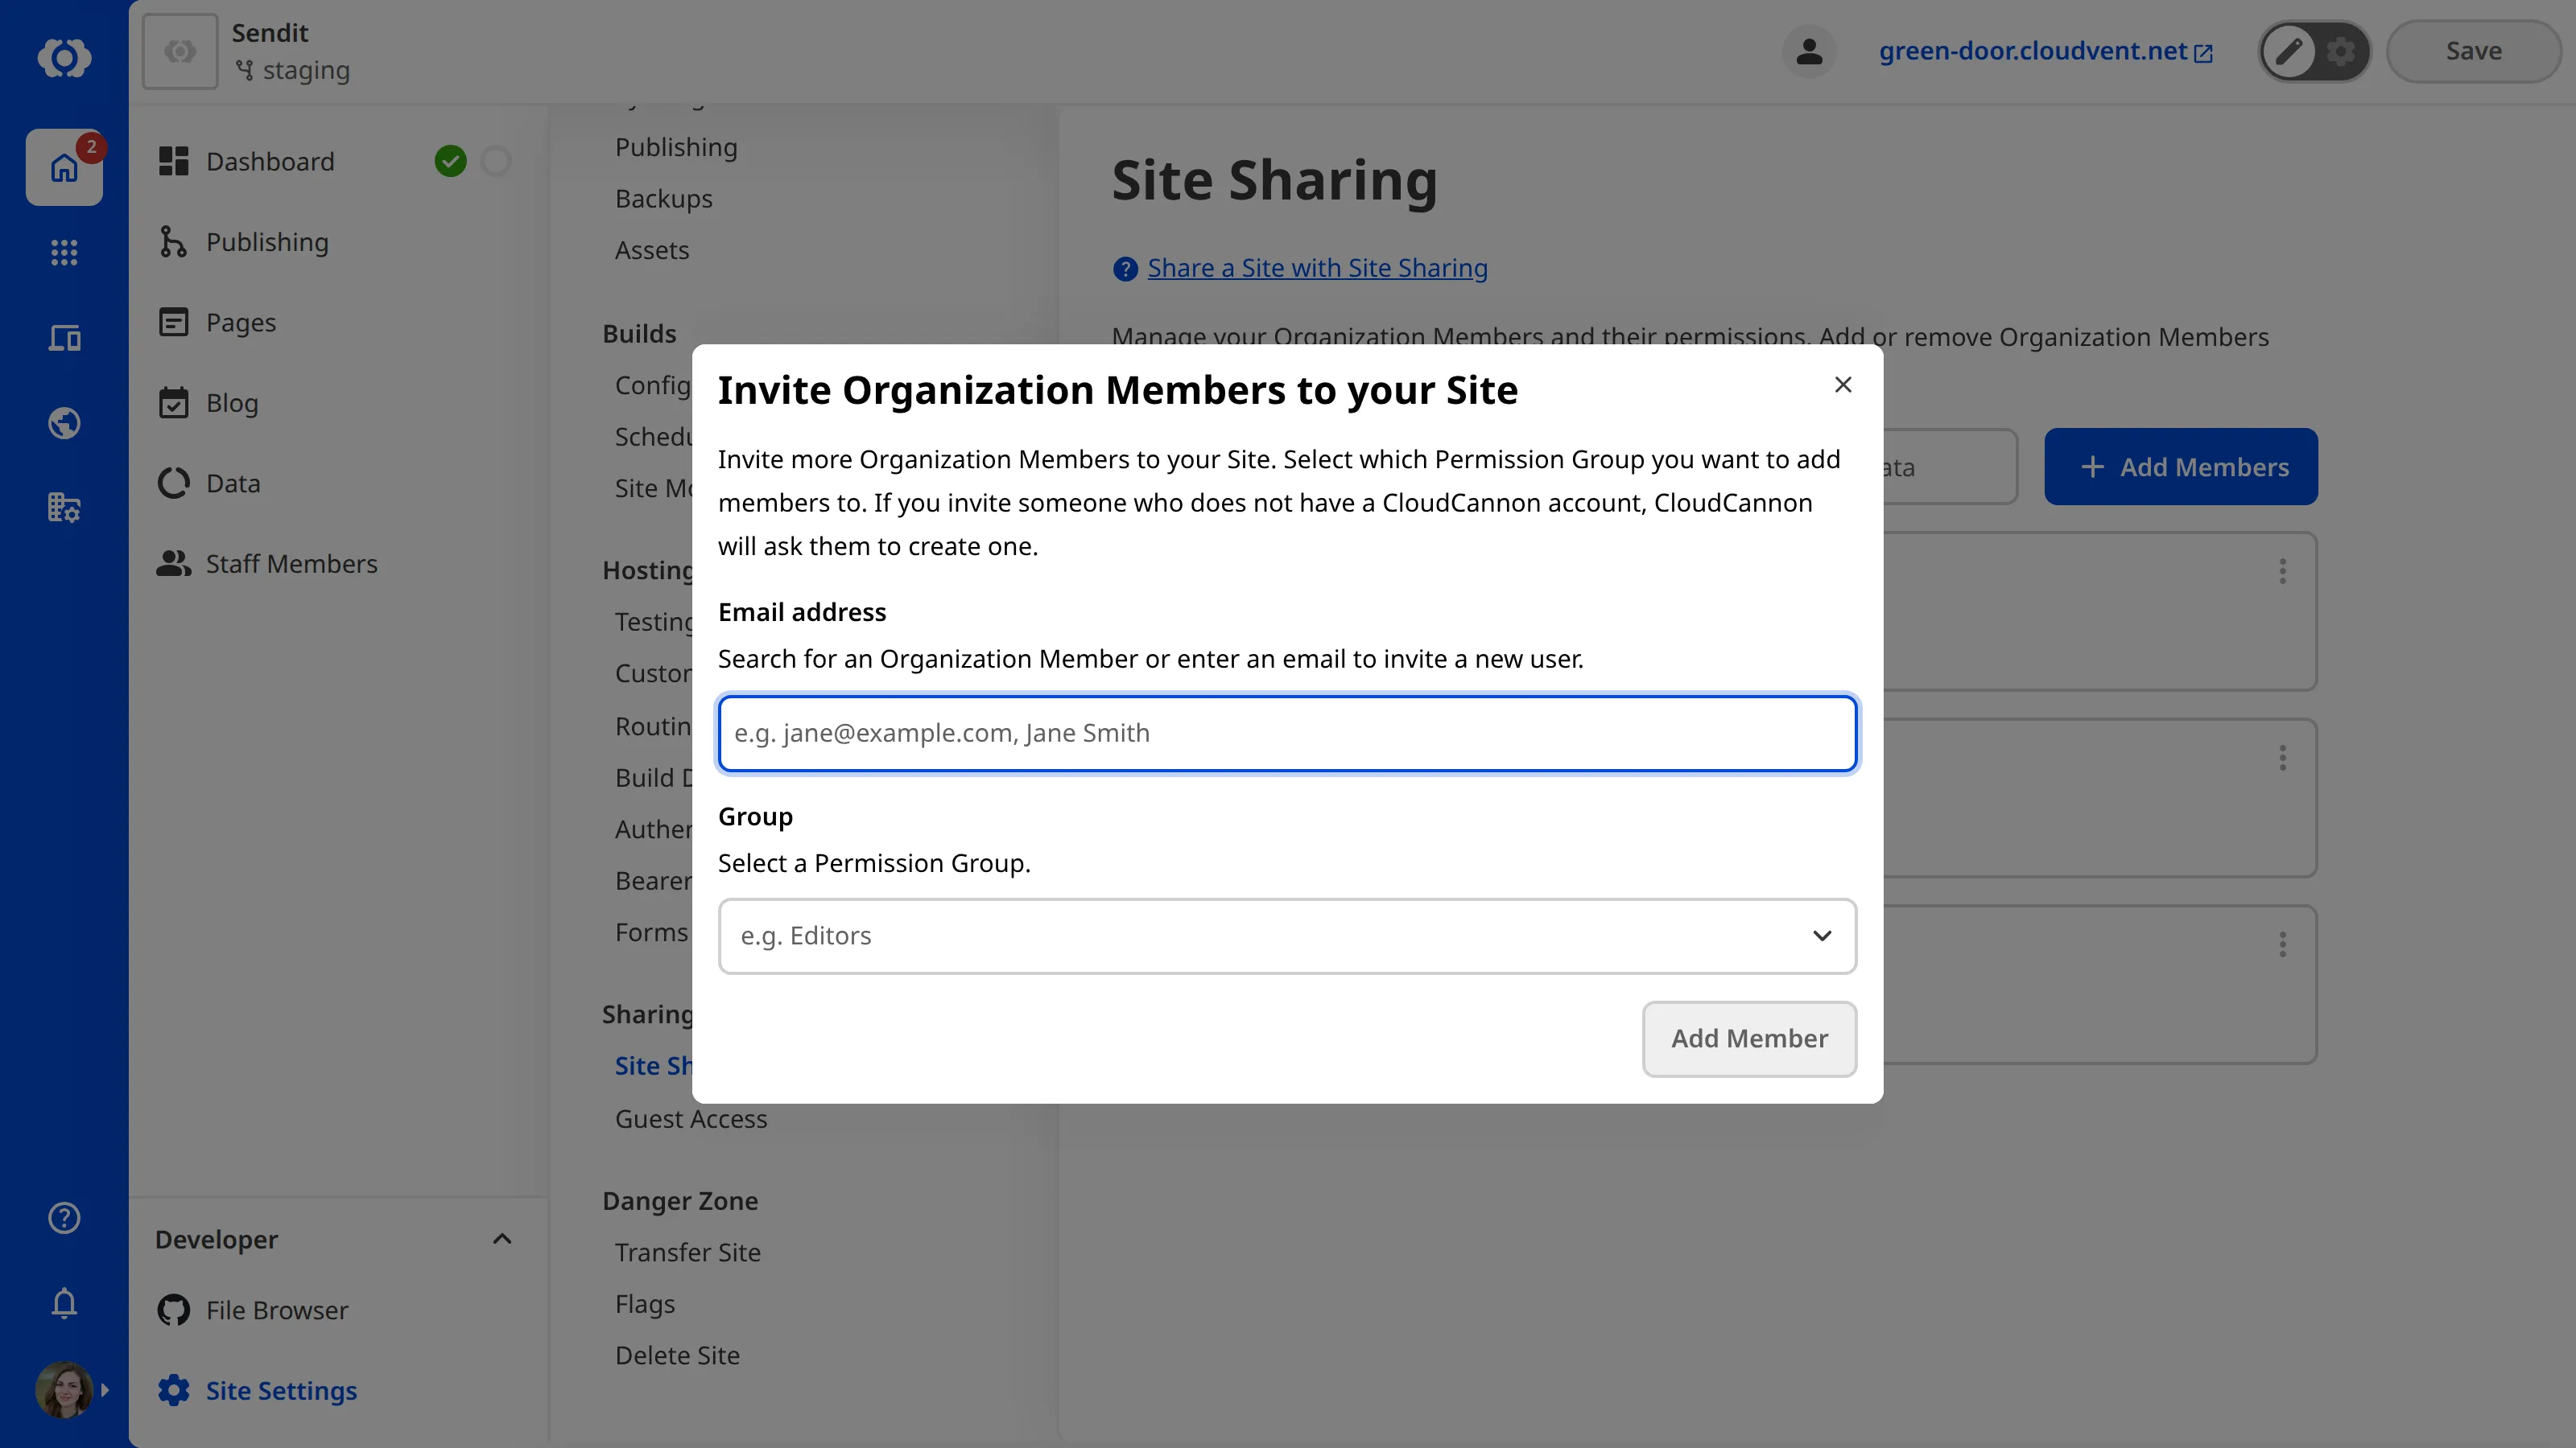2576x1448 pixels.
Task: Select Forms in the settings list
Action: click(x=651, y=932)
